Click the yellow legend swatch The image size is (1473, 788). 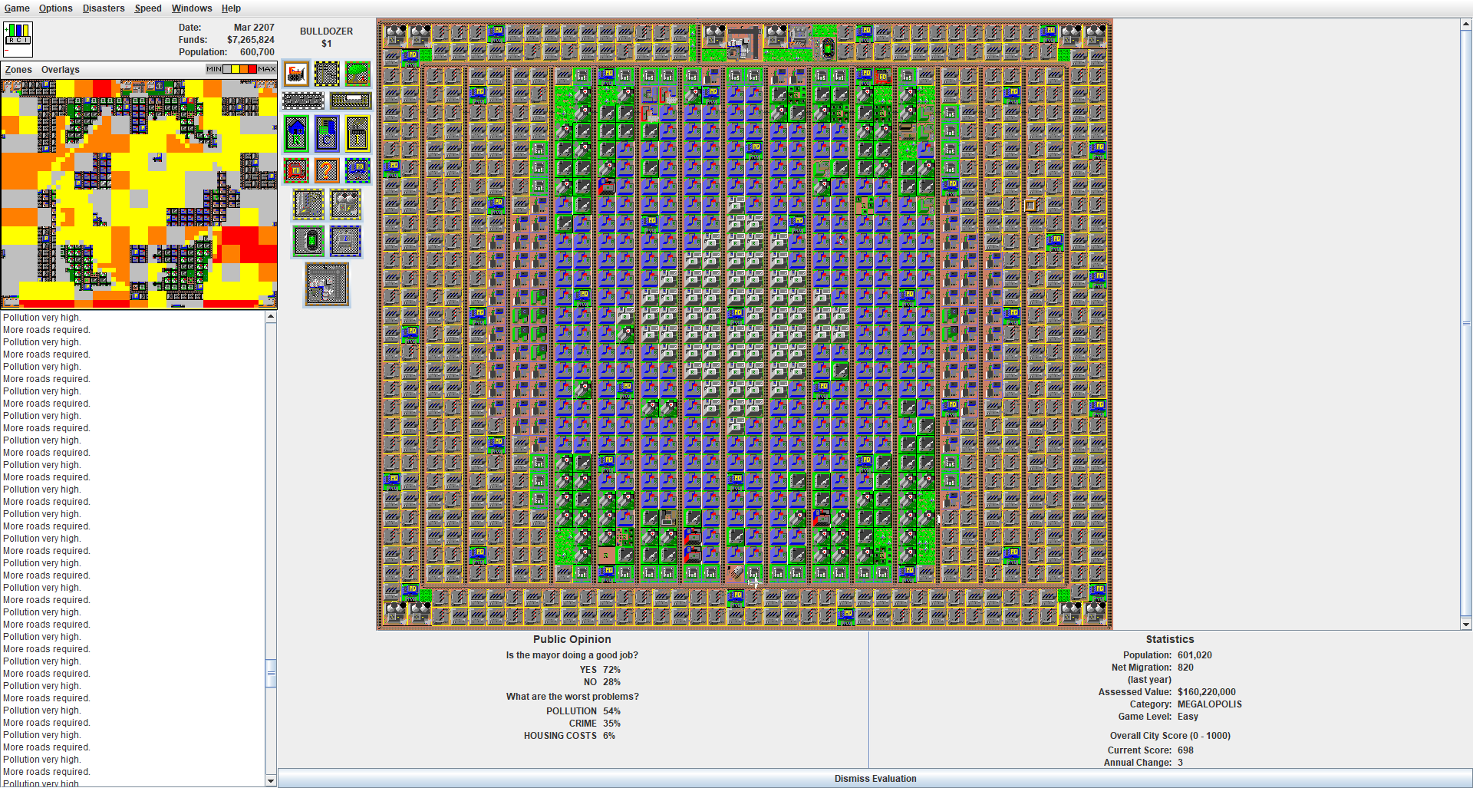point(236,69)
